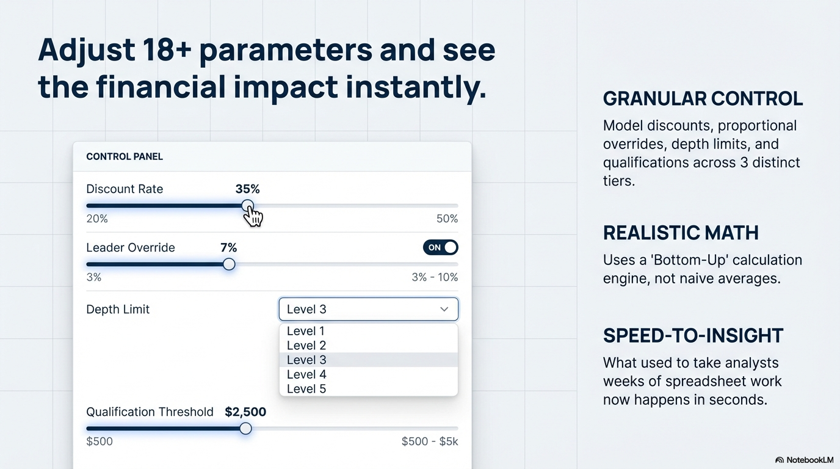Viewport: 840px width, 469px height.
Task: Click the NotebookLM logo icon
Action: [780, 460]
